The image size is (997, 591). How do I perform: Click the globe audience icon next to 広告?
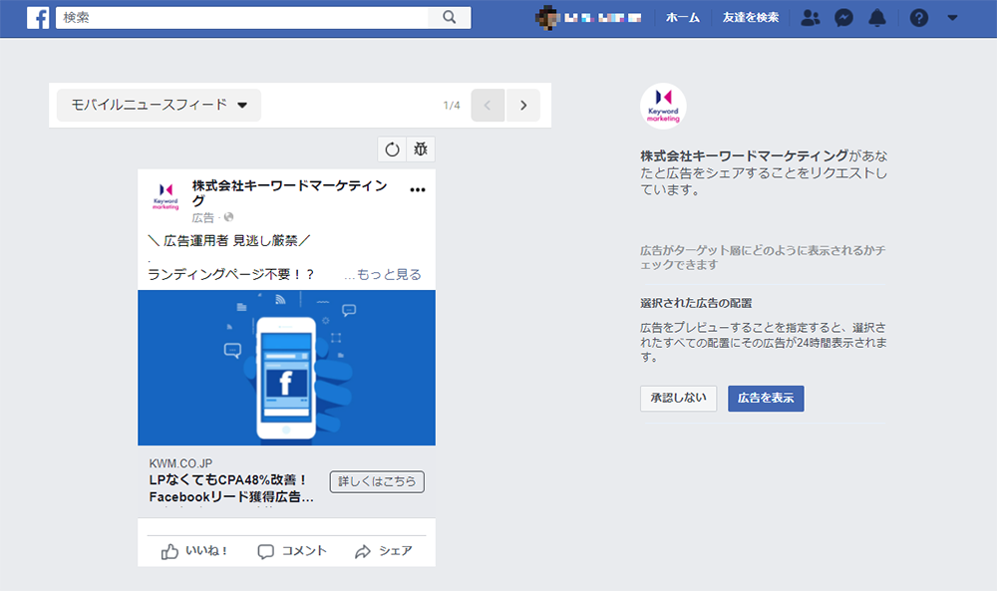229,217
